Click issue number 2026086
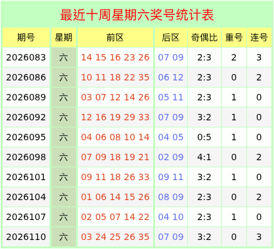The height and width of the screenshot is (249, 274). click(26, 77)
